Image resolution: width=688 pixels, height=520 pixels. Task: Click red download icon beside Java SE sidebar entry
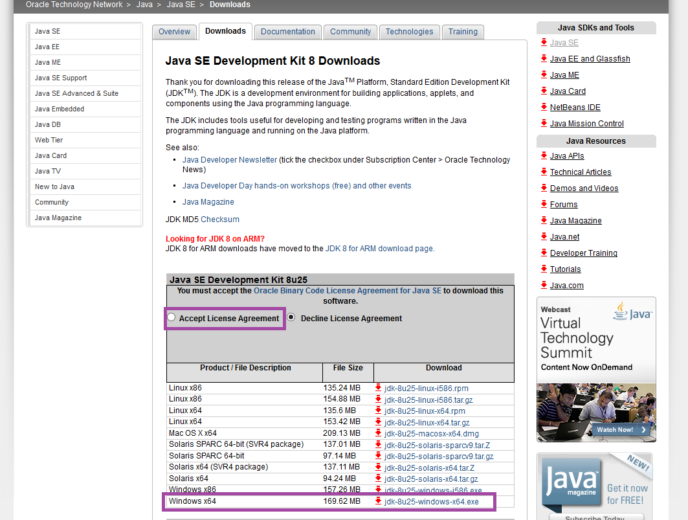tap(542, 43)
